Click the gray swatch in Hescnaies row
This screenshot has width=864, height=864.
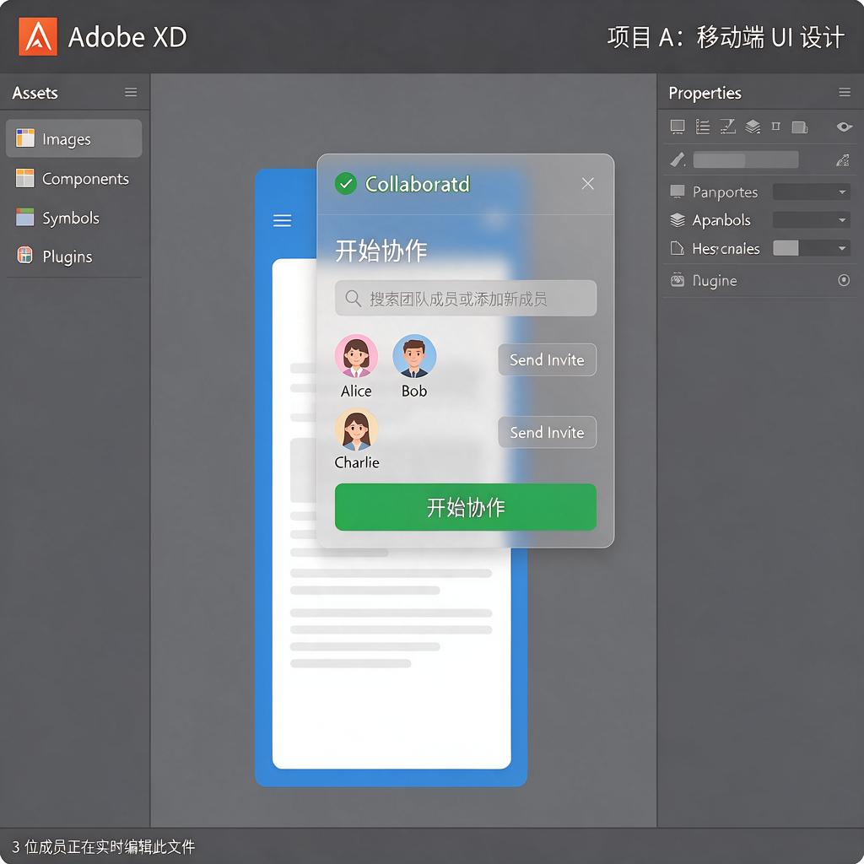pos(786,248)
